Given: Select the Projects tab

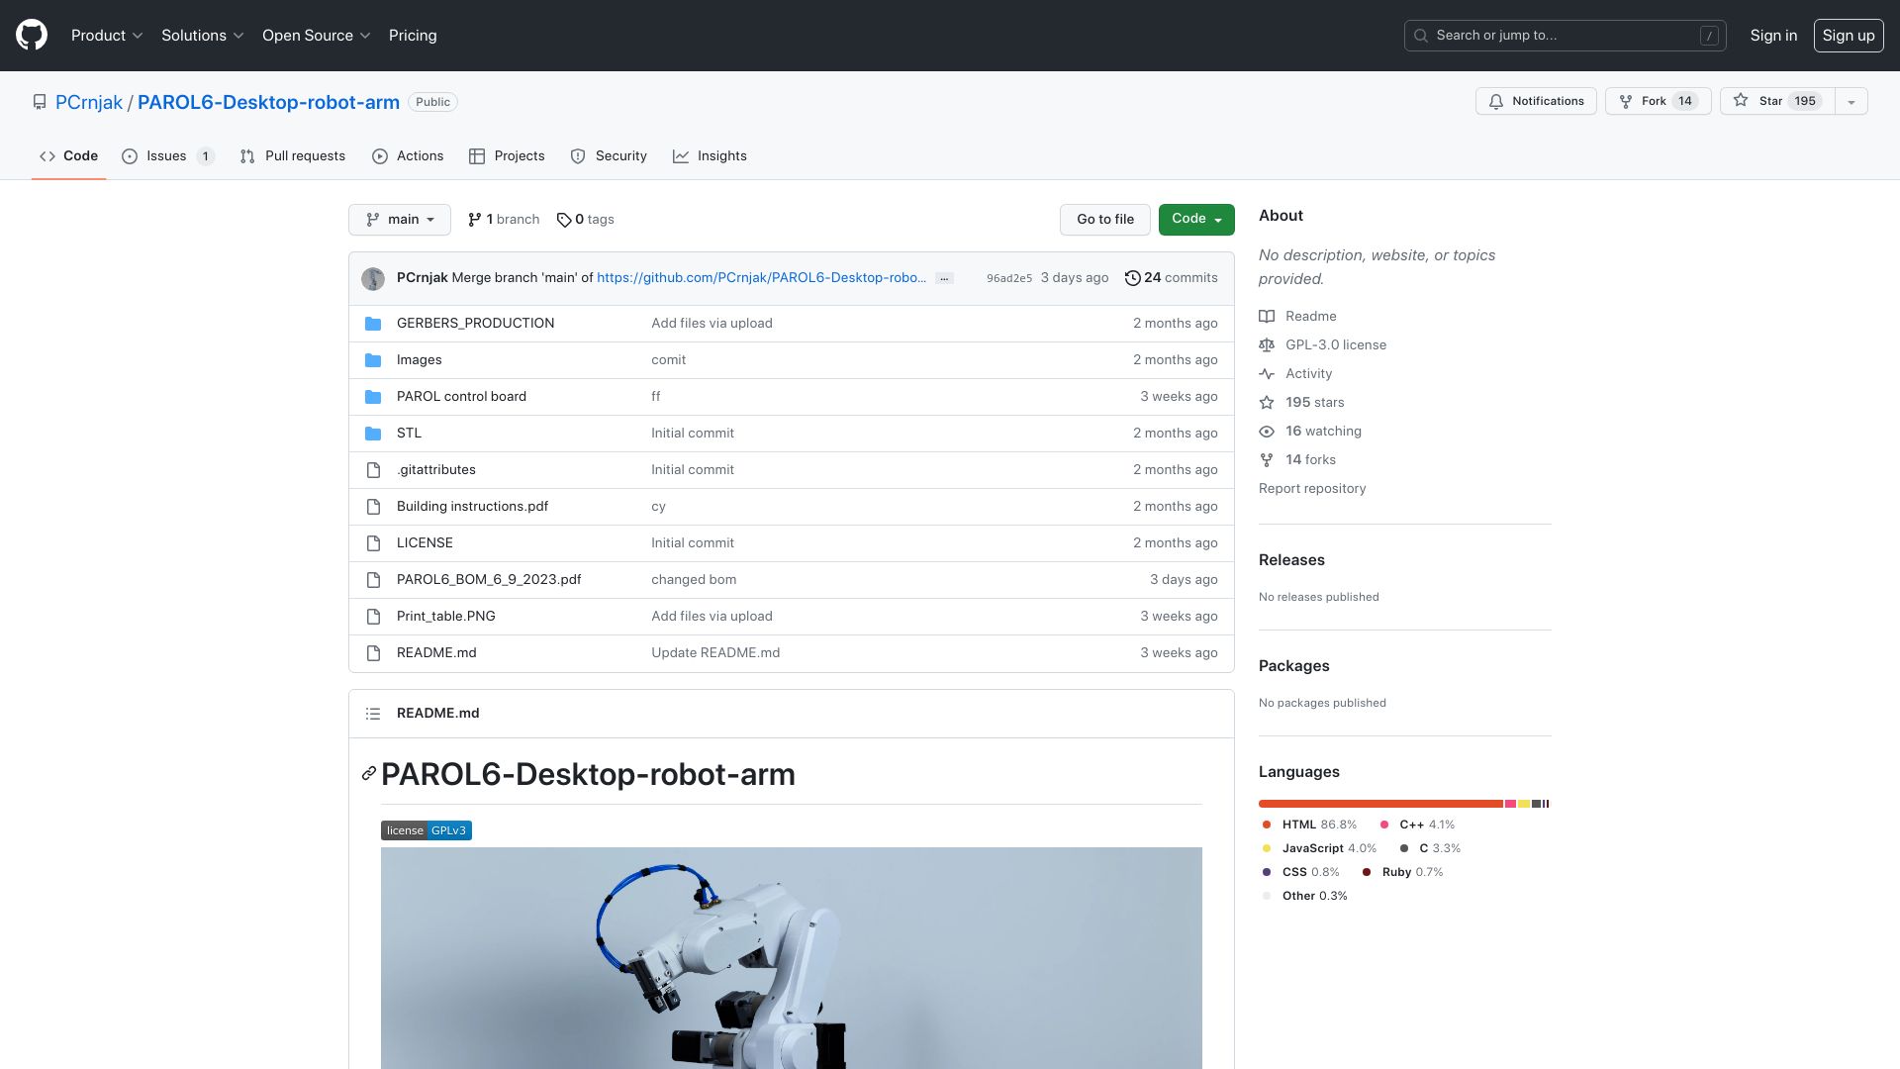Looking at the screenshot, I should (507, 156).
